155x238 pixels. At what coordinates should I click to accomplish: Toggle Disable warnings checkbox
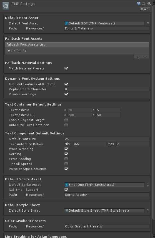(x=66, y=94)
